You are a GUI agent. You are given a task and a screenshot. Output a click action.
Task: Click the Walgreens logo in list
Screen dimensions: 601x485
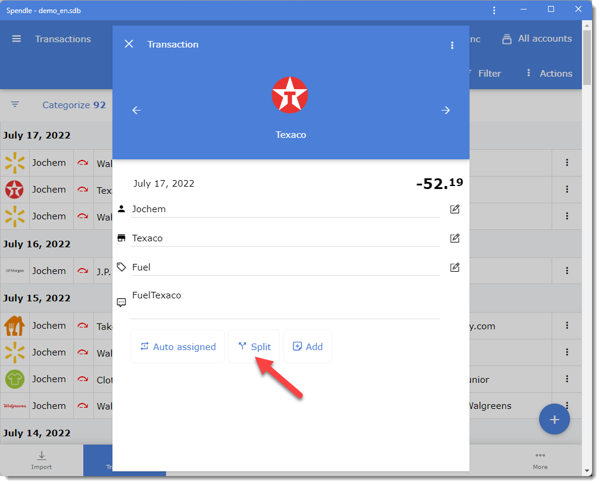[x=14, y=406]
